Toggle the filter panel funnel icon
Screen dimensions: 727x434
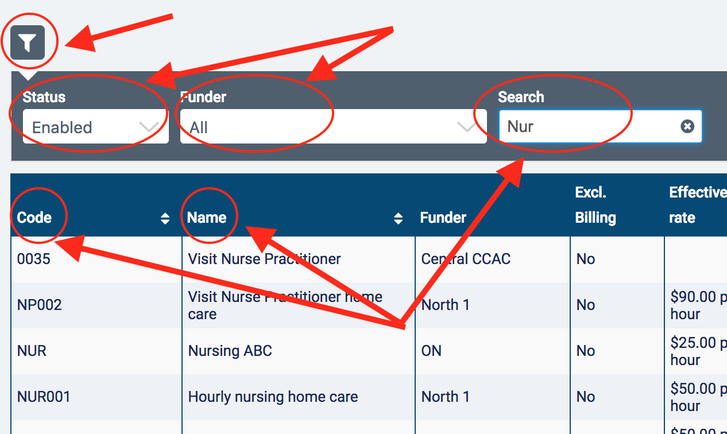(x=28, y=42)
